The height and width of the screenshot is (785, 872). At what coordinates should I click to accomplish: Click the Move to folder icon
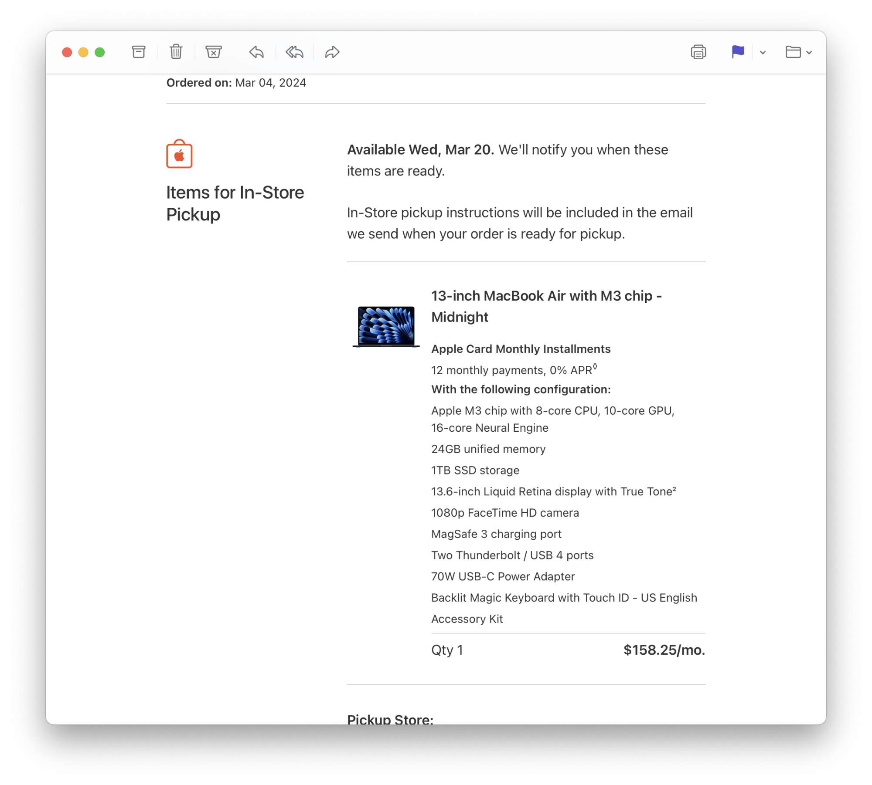793,52
